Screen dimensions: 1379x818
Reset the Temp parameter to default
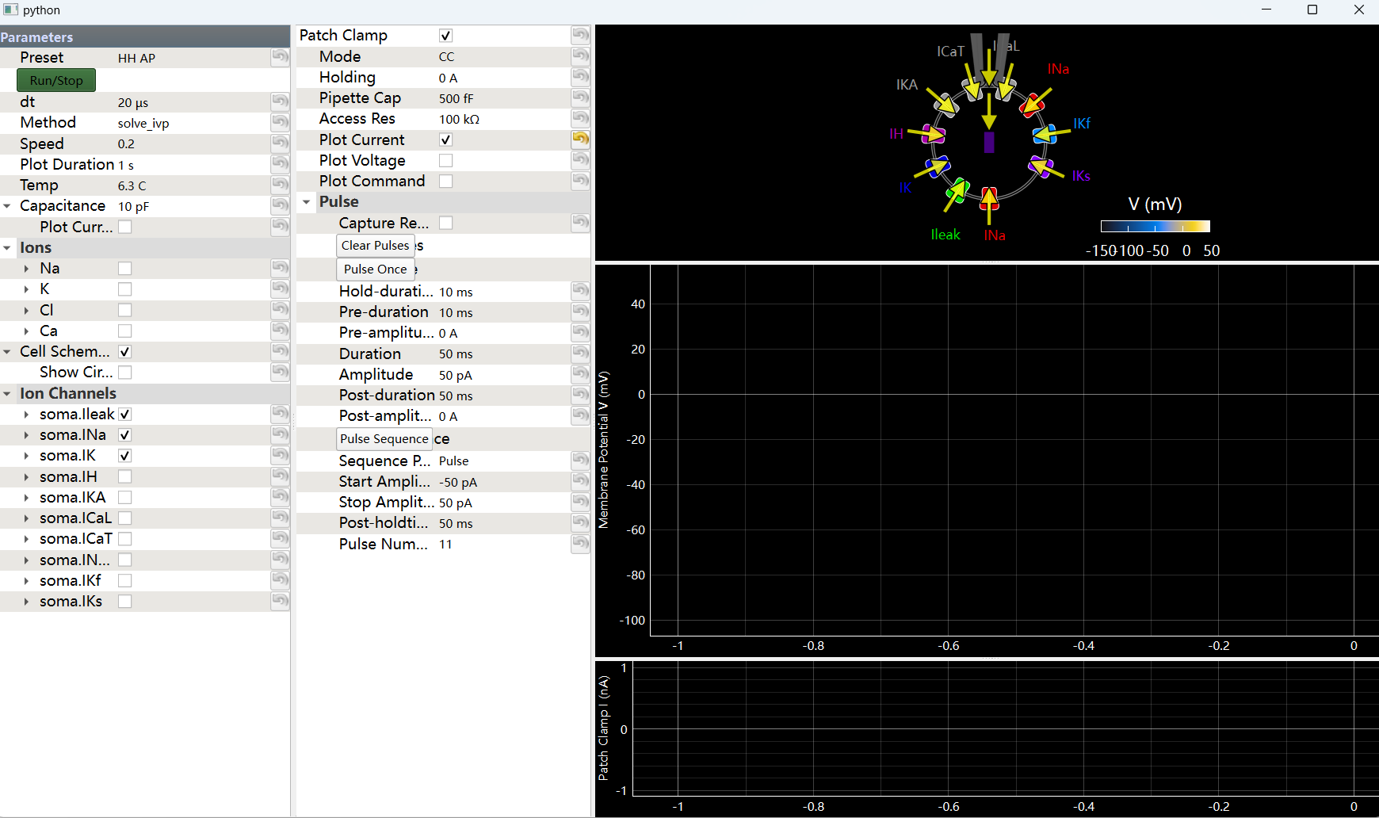click(280, 185)
